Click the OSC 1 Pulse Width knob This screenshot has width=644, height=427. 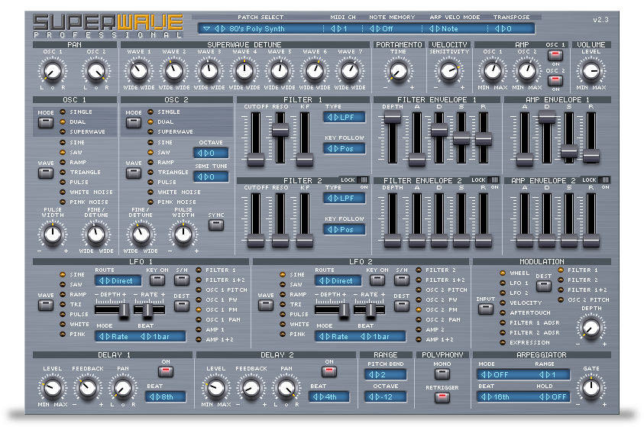(x=52, y=234)
